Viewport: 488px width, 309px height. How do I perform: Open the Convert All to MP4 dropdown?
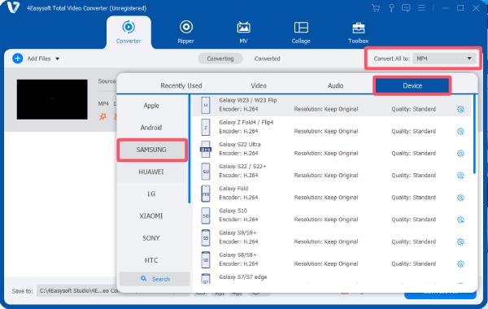click(444, 59)
